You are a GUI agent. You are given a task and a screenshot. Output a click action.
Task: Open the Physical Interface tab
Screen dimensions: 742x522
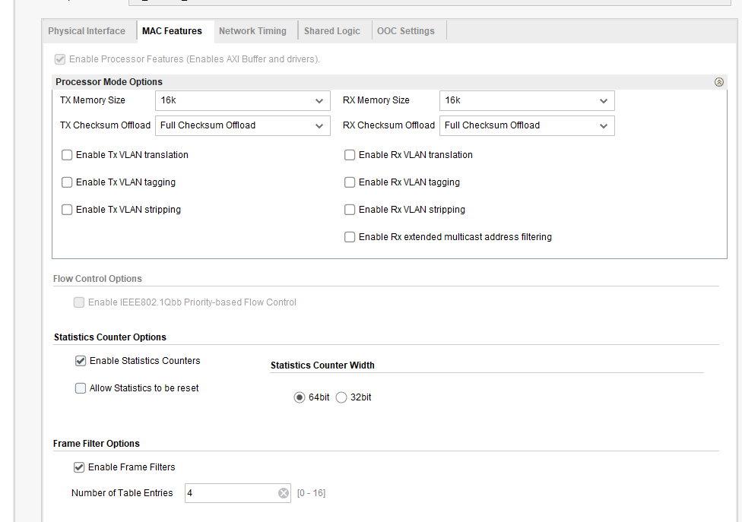[87, 31]
